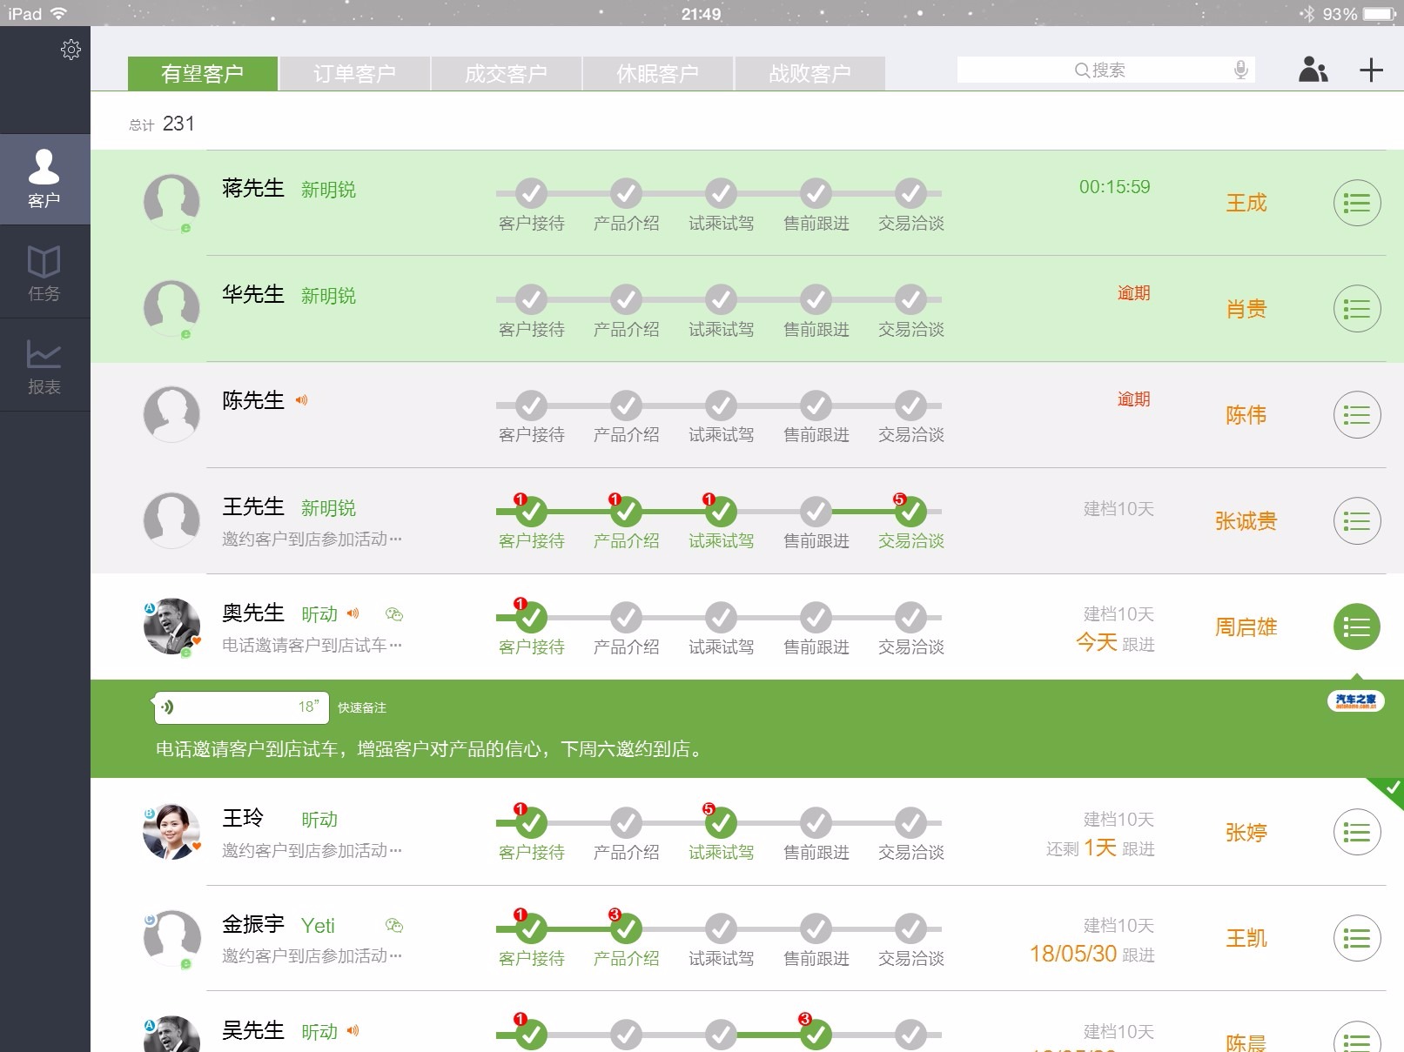
Task: Click the WeChat icon on 金振宇's row
Action: pos(394,927)
